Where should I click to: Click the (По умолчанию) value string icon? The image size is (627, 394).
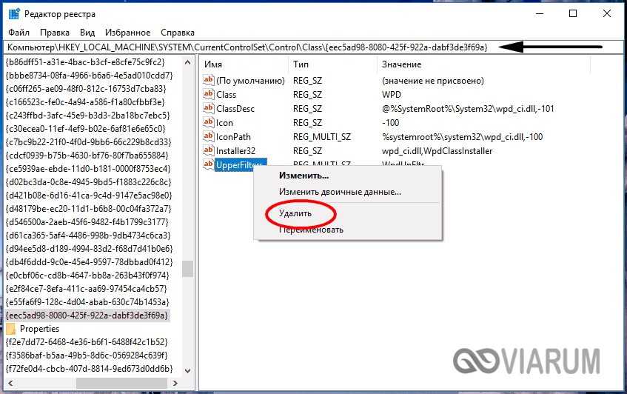(208, 80)
